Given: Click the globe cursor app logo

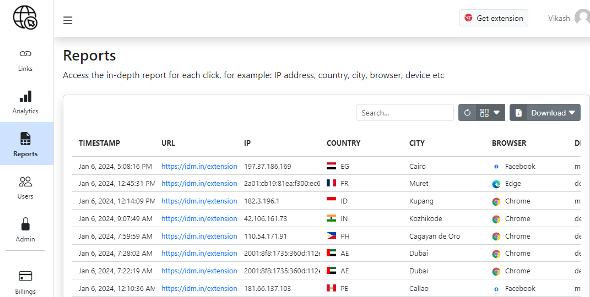Looking at the screenshot, I should tap(25, 17).
